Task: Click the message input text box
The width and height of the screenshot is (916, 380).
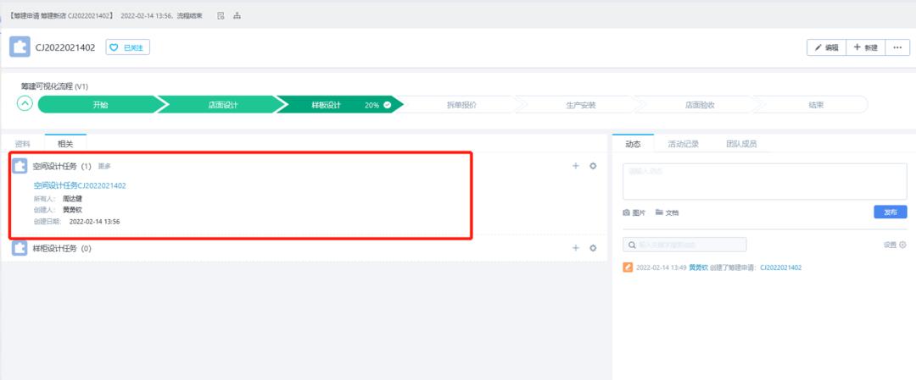Action: (x=765, y=181)
